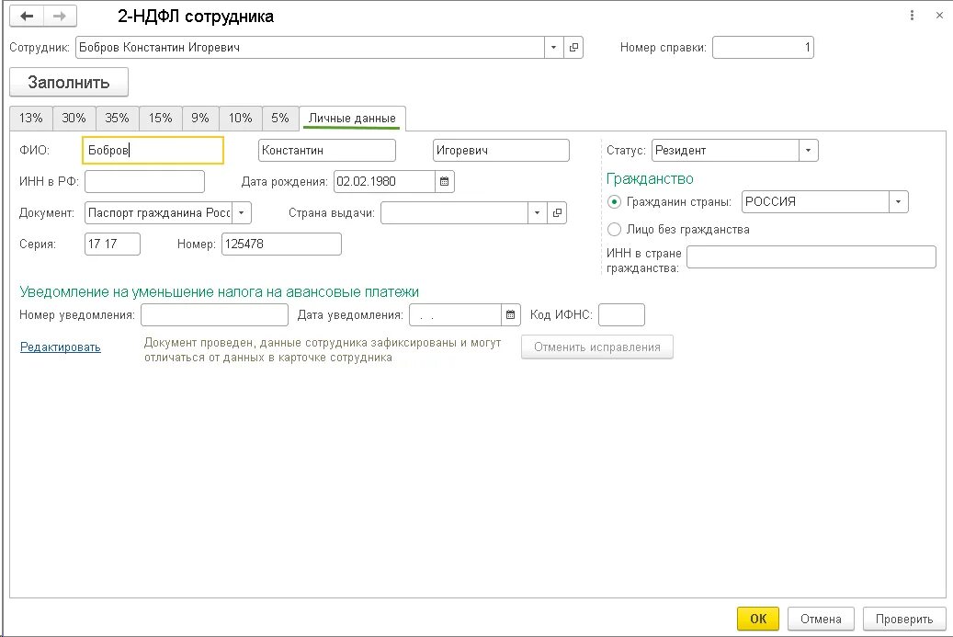This screenshot has width=953, height=637.
Task: Click the country field showing РОССИЯ
Action: (816, 202)
